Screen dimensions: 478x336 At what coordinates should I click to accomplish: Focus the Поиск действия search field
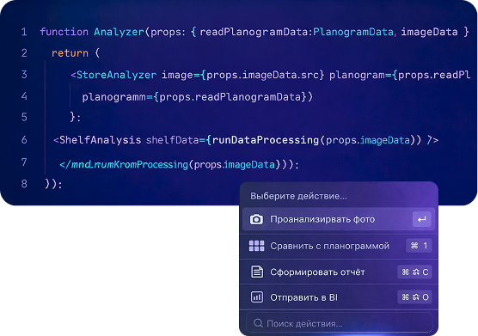(340, 323)
